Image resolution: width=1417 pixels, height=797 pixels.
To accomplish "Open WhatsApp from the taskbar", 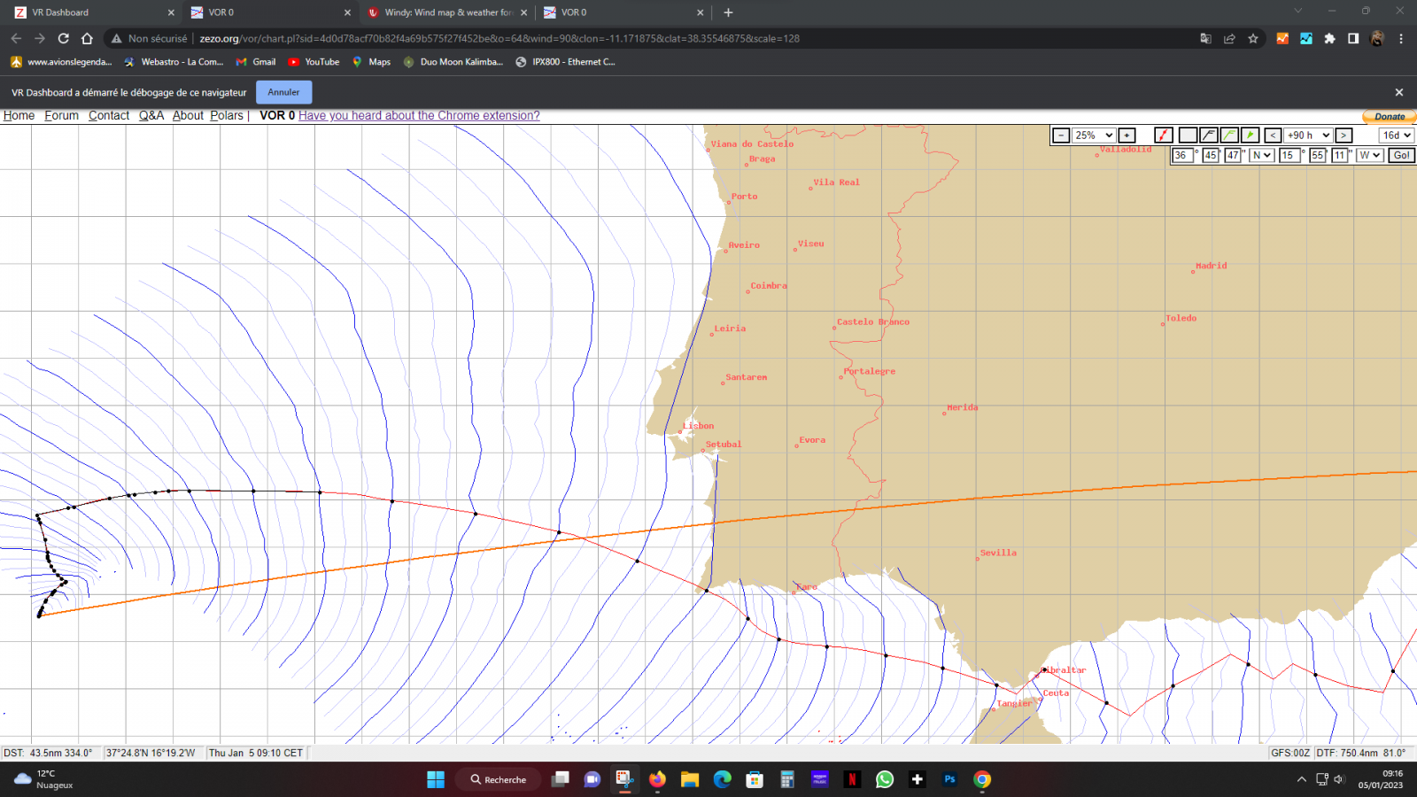I will [x=885, y=779].
